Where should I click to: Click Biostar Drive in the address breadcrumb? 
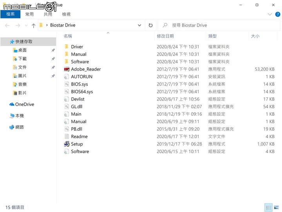pos(63,25)
